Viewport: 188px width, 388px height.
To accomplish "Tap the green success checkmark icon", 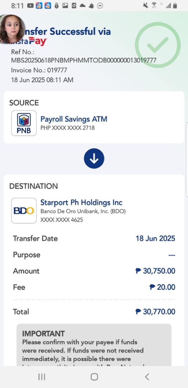I will [158, 45].
